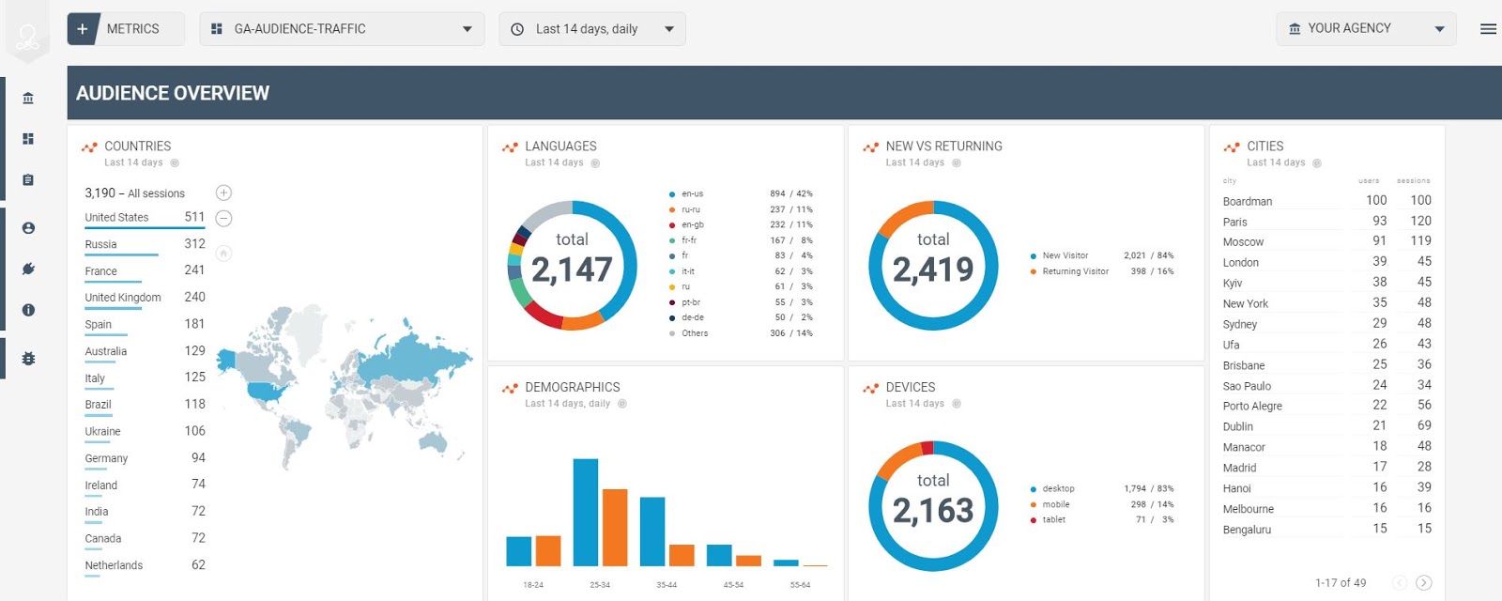Screen dimensions: 1502x601
Task: Open the info icon in sidebar
Action: [x=28, y=310]
